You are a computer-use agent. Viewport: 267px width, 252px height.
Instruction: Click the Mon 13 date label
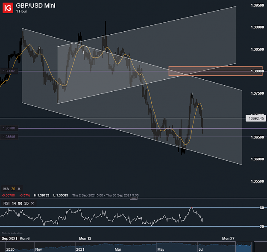pyautogui.click(x=85, y=238)
